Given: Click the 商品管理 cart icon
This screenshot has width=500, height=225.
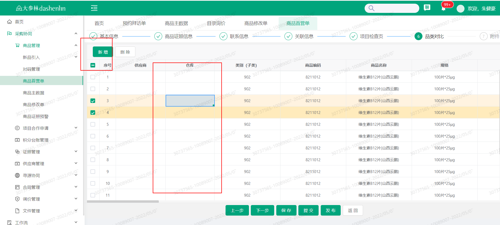Looking at the screenshot, I should (x=17, y=45).
